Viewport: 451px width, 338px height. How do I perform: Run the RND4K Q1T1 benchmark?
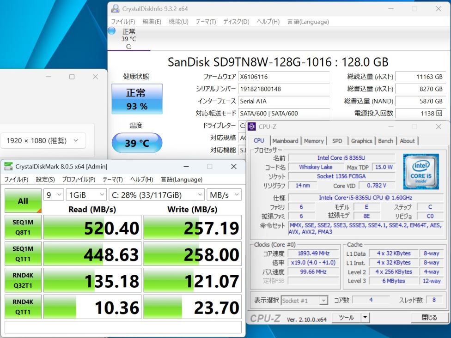coord(23,307)
